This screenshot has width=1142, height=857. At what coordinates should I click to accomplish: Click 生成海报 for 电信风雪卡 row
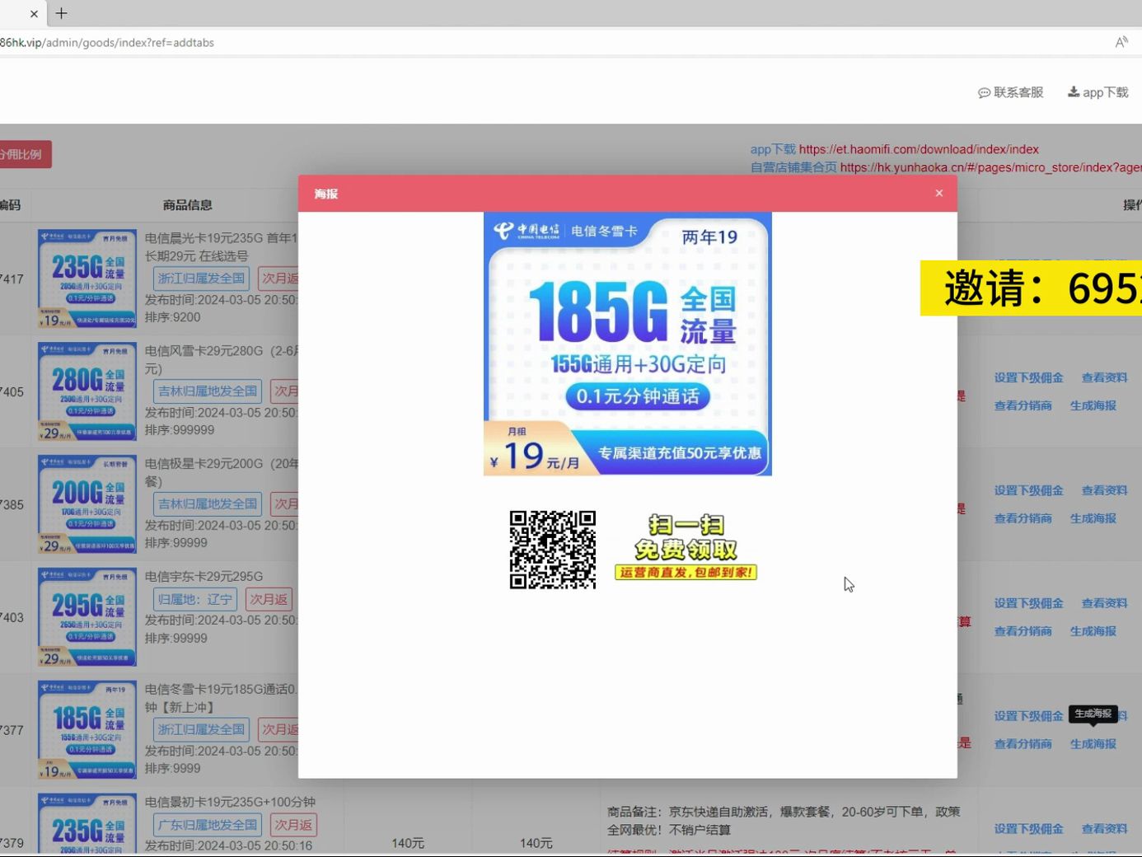1093,405
